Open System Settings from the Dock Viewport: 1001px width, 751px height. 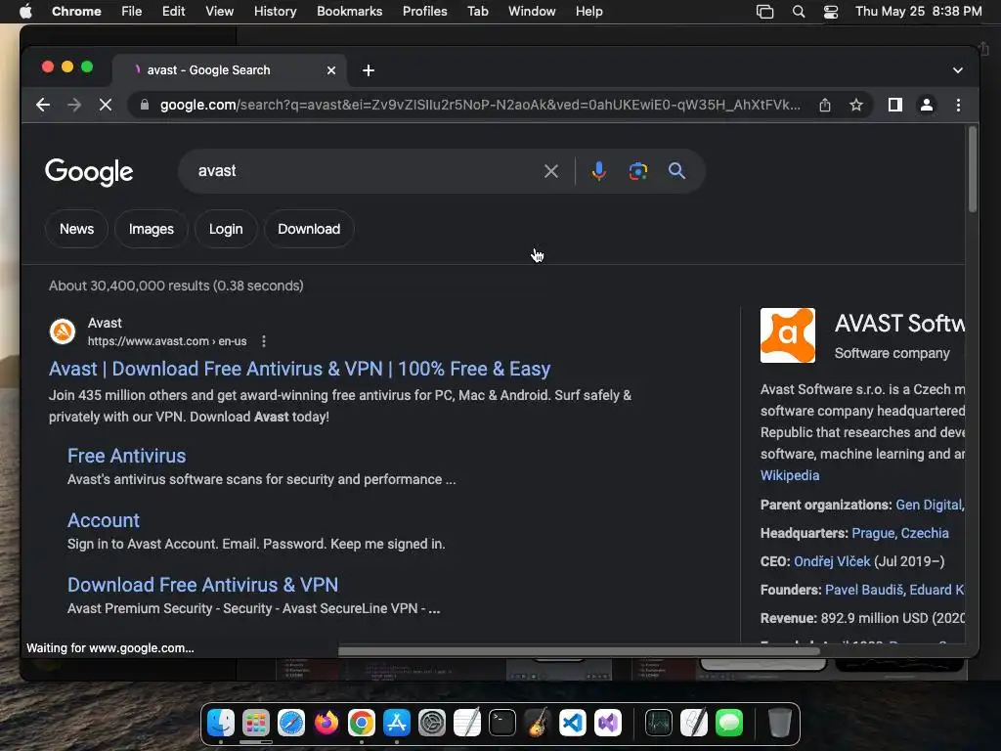point(431,723)
